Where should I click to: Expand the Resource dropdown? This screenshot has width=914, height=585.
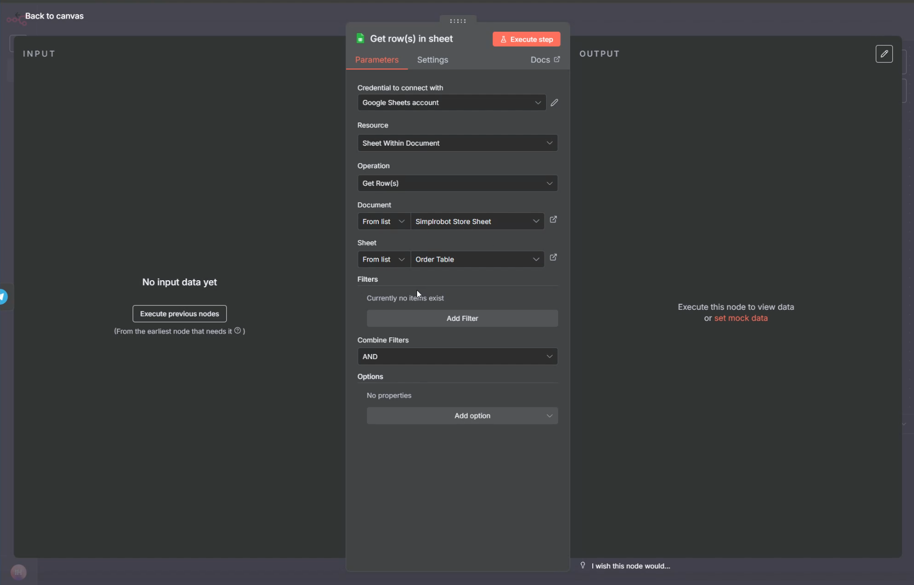click(457, 143)
